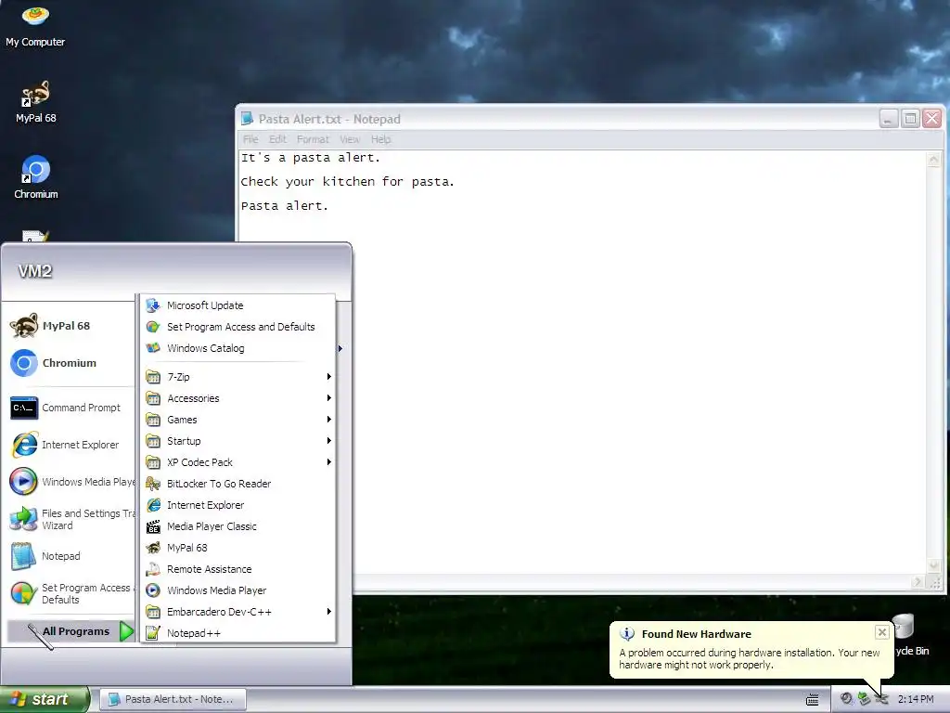
Task: Click the info icon in Found New Hardware balloon
Action: click(627, 634)
